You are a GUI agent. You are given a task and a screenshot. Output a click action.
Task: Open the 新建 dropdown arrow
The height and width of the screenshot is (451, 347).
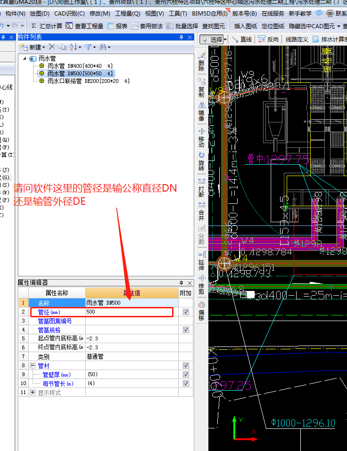pos(44,47)
